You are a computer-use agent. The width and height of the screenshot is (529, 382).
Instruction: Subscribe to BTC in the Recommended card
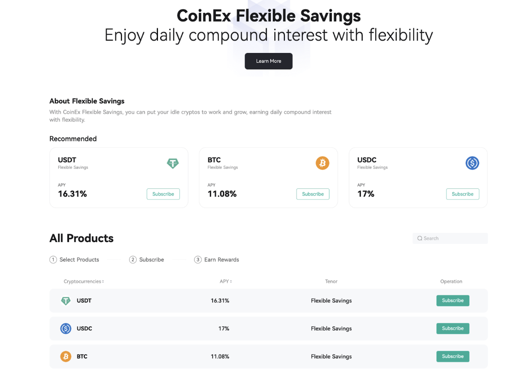point(313,194)
